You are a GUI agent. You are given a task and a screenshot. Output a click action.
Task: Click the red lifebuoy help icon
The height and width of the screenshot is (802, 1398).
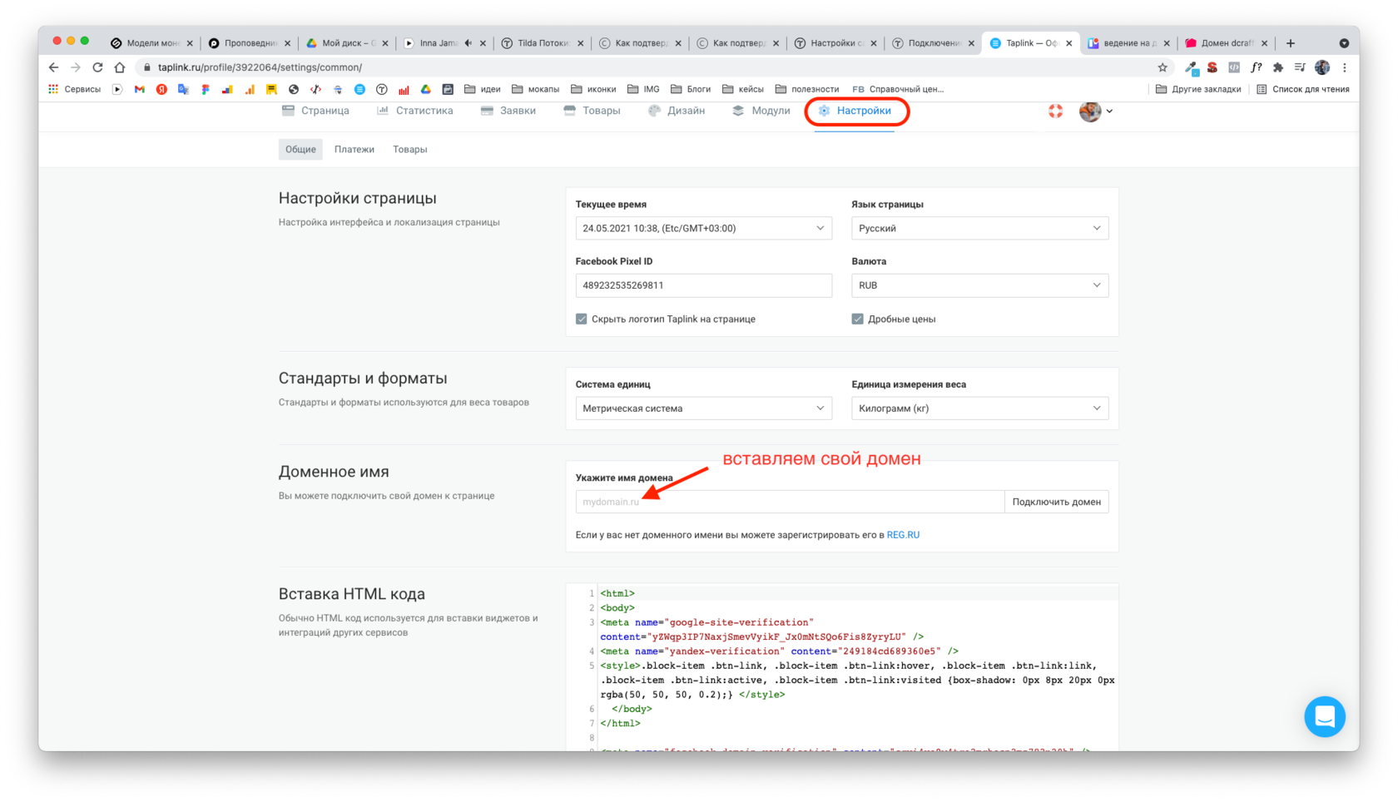pyautogui.click(x=1055, y=111)
